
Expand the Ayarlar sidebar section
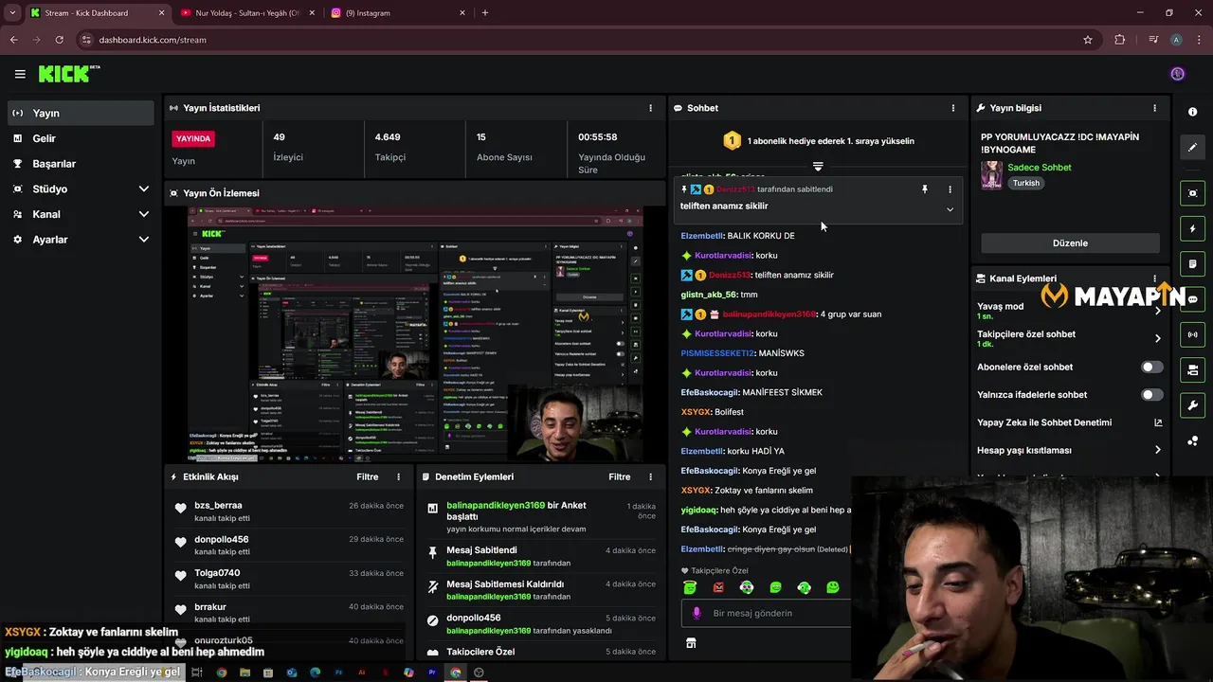point(144,240)
